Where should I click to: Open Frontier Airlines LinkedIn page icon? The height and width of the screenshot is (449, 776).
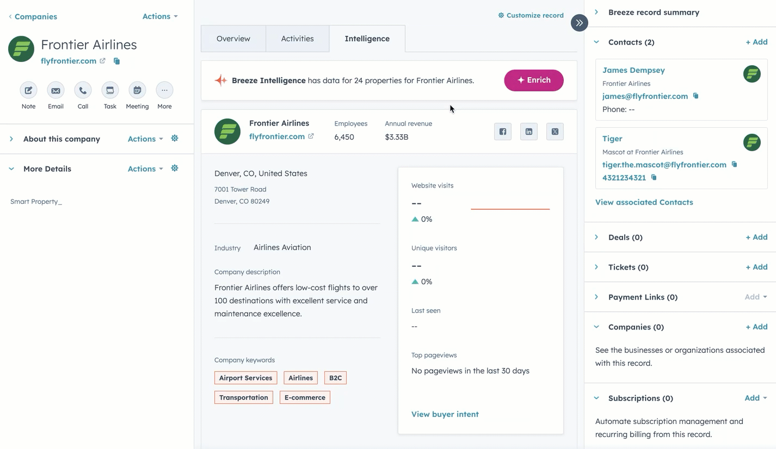point(529,132)
